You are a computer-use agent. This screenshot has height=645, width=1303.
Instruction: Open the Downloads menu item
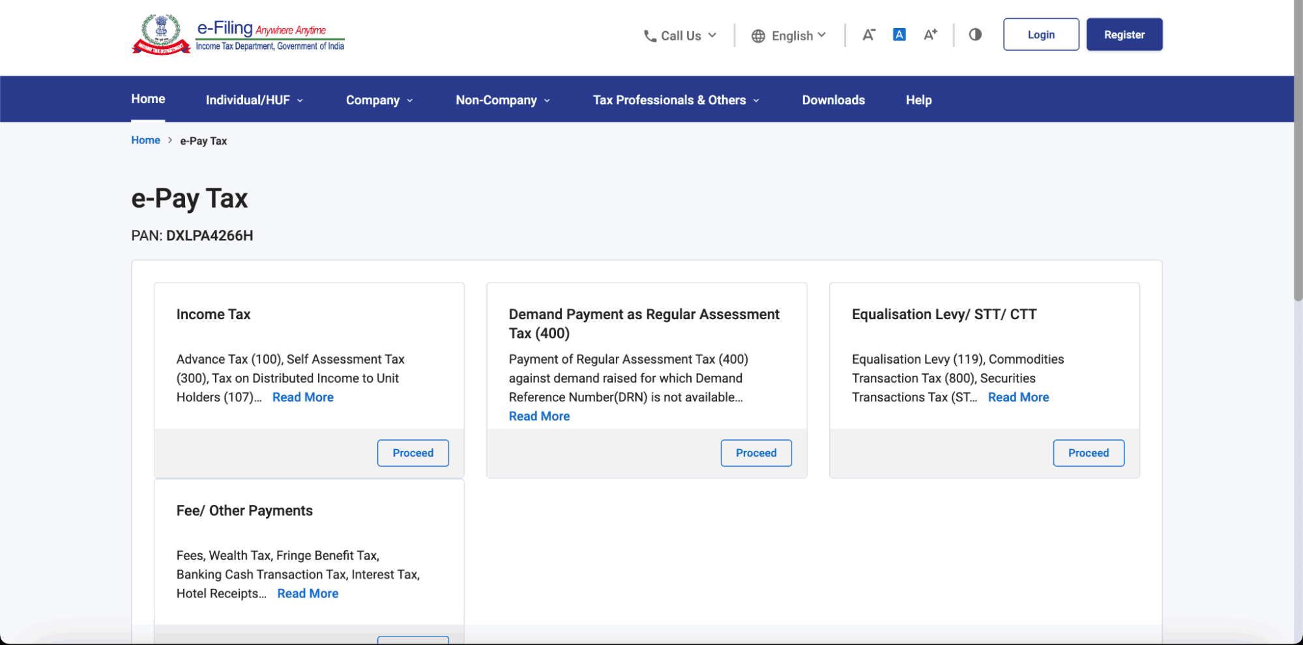[833, 100]
